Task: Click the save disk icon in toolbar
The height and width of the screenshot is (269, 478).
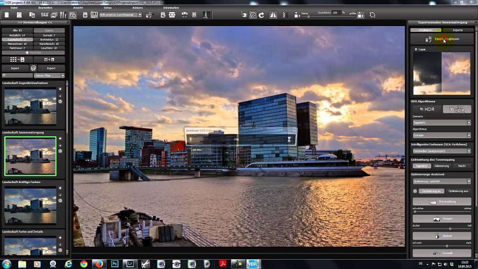Action: pos(85,15)
